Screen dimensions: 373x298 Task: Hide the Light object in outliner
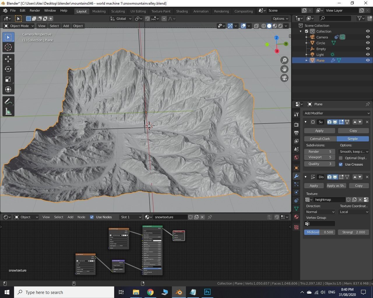click(368, 54)
